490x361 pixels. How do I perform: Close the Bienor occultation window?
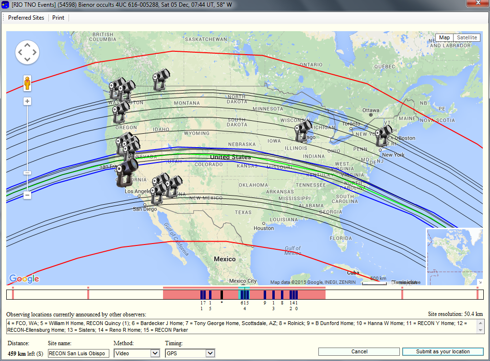click(478, 3)
